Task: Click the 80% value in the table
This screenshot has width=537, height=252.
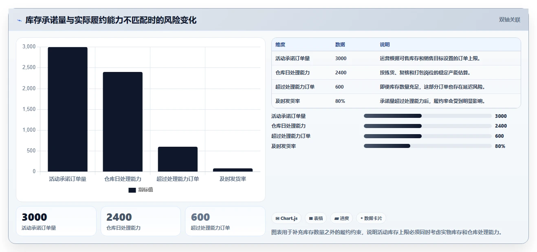Action: [340, 101]
